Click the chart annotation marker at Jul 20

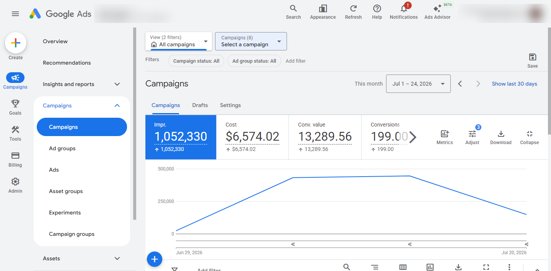click(527, 244)
